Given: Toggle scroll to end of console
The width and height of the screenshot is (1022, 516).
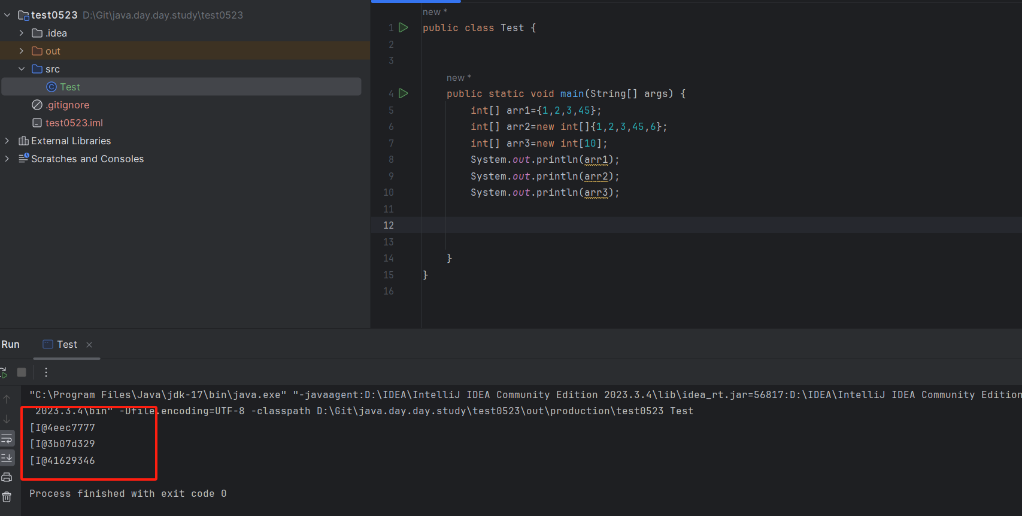Looking at the screenshot, I should [x=7, y=457].
